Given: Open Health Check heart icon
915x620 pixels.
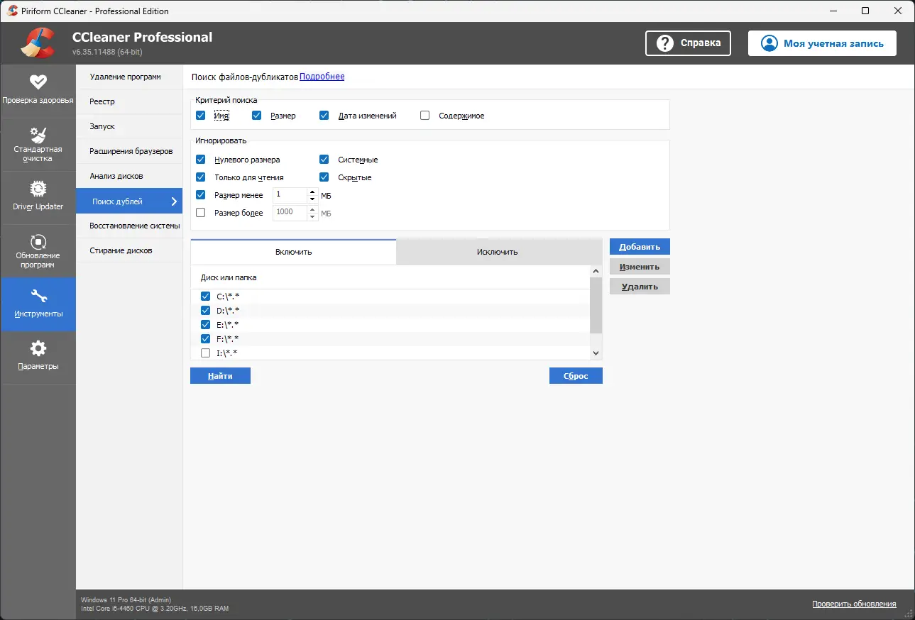Looking at the screenshot, I should [x=38, y=82].
